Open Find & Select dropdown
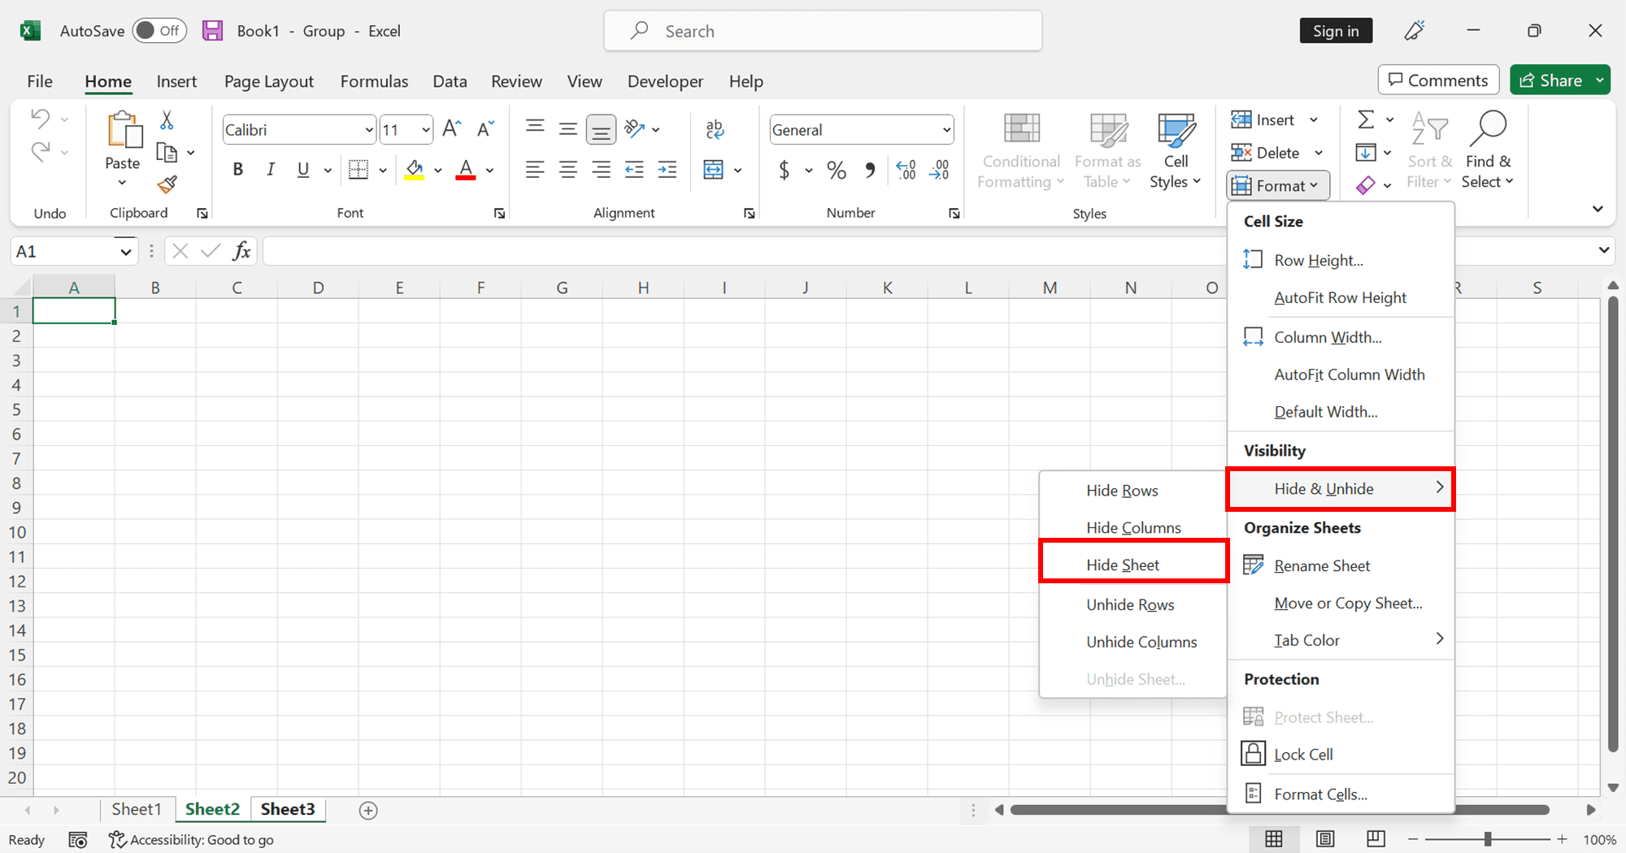1626x853 pixels. 1488,151
